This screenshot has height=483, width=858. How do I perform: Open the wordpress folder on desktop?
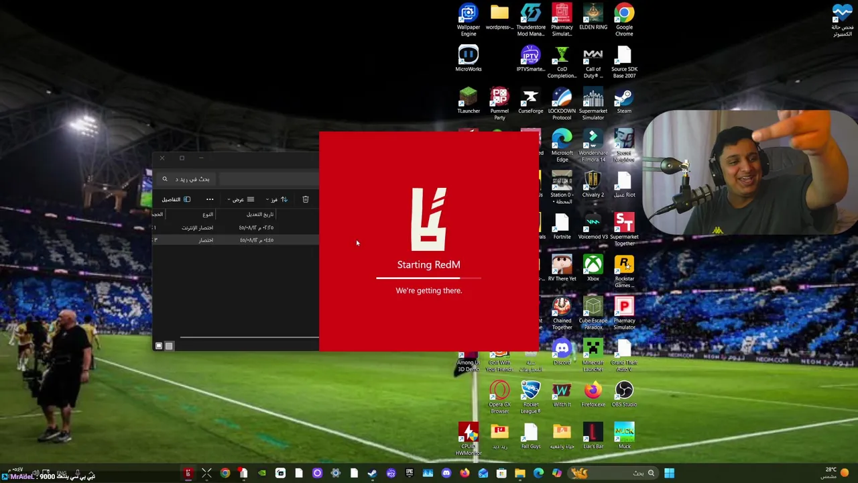coord(499,17)
